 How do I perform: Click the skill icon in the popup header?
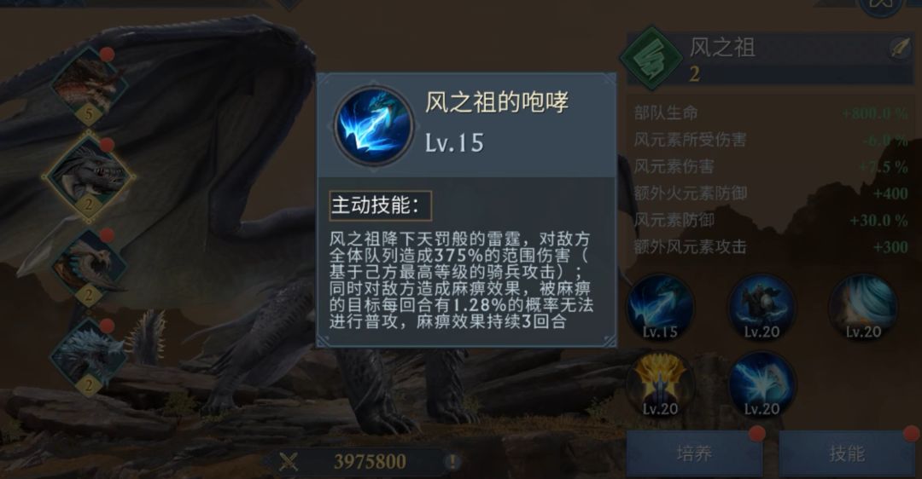(373, 125)
